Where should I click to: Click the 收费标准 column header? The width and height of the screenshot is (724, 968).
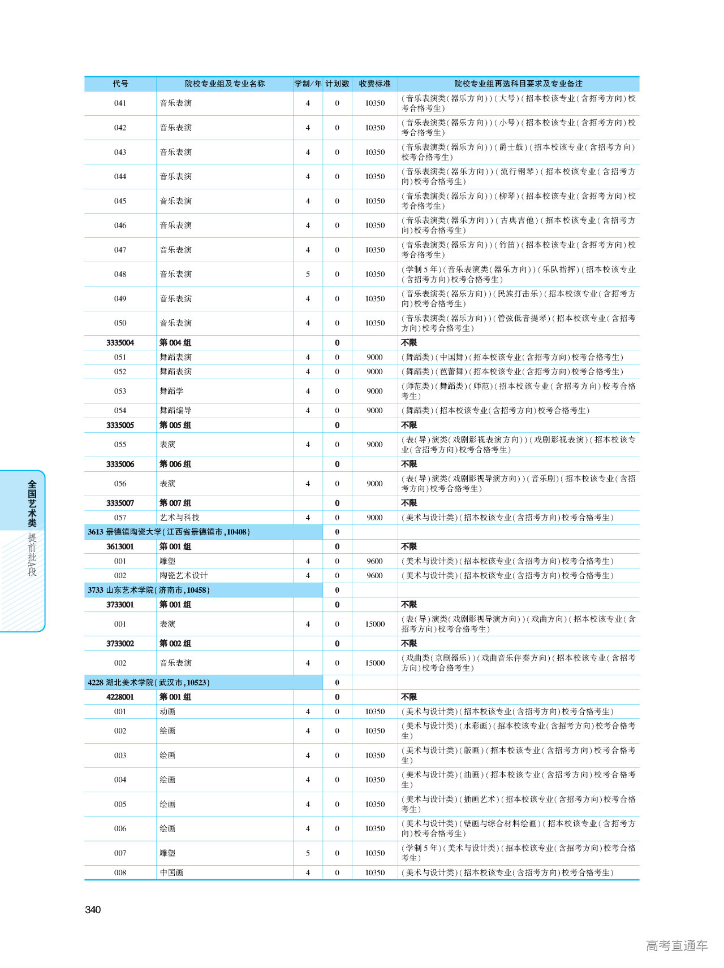(374, 84)
